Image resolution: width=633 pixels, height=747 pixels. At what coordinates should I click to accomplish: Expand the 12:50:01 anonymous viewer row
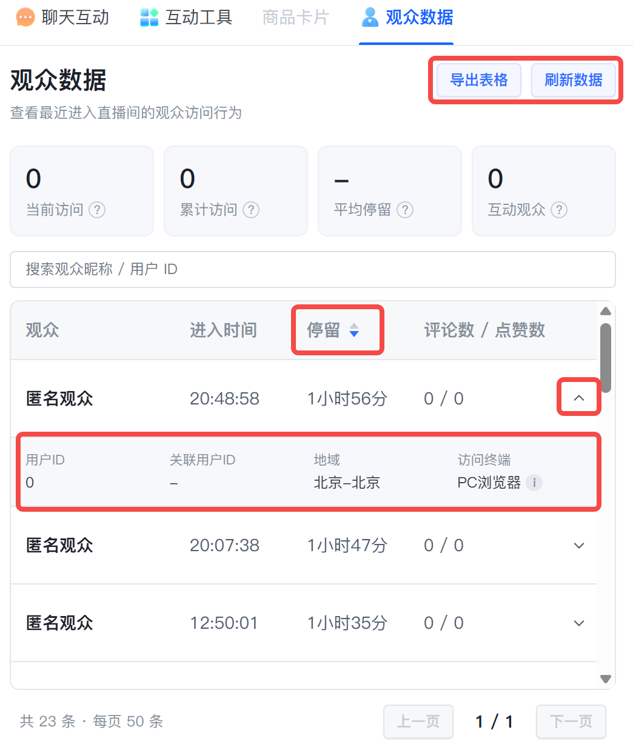579,623
